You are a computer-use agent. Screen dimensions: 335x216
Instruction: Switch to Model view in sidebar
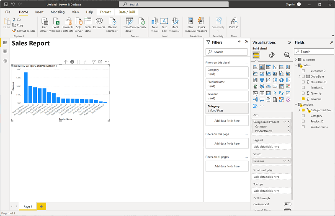pyautogui.click(x=5, y=61)
